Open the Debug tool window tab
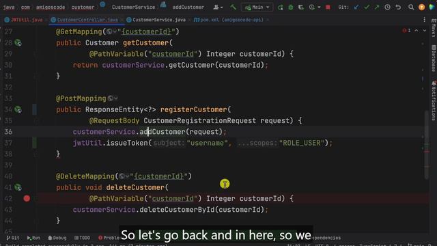 [x=57, y=238]
